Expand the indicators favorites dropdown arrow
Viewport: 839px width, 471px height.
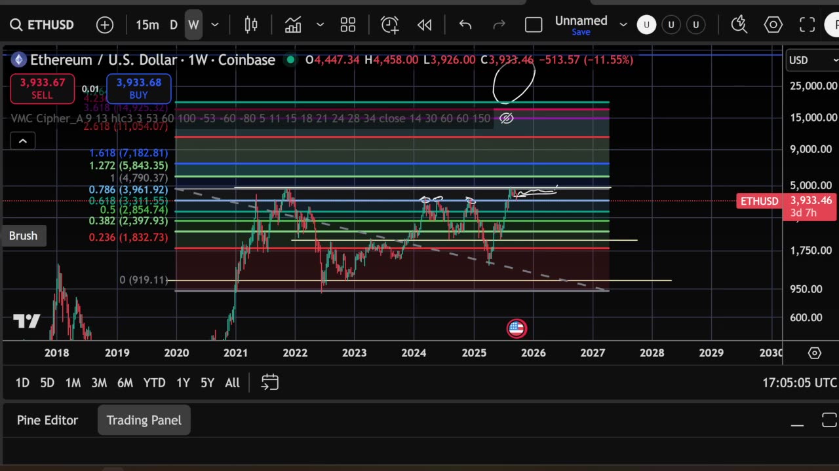[x=320, y=25]
